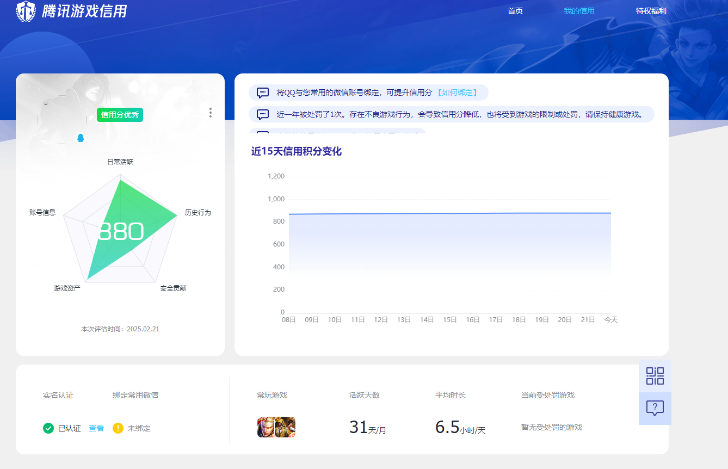Click the QQ penguin account icon
The width and height of the screenshot is (728, 469).
pyautogui.click(x=81, y=138)
